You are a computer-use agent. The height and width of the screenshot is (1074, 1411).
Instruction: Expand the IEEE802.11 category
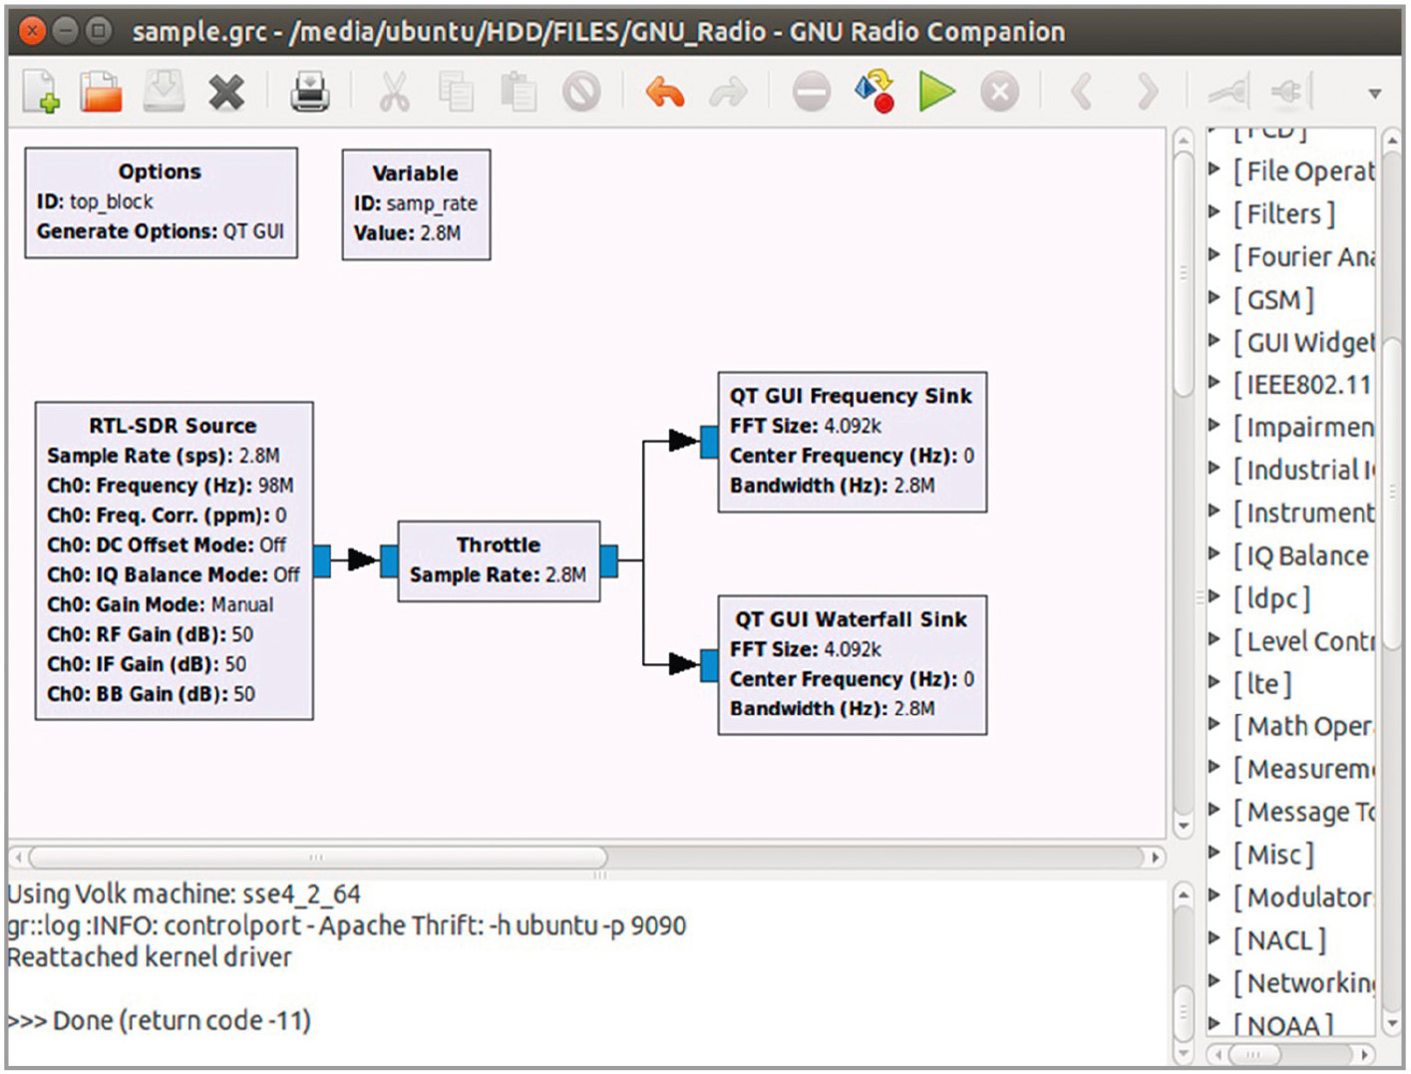tap(1214, 383)
